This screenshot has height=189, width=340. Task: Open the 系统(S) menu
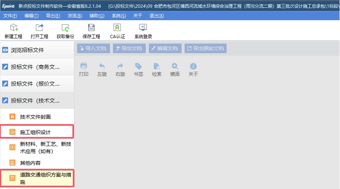click(119, 16)
